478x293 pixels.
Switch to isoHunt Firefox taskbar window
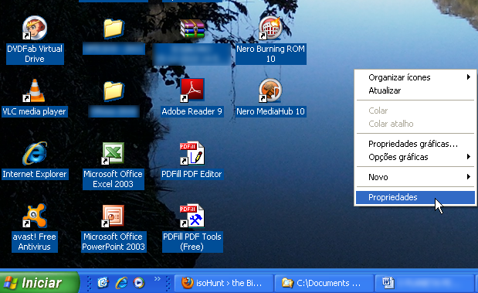coord(224,283)
